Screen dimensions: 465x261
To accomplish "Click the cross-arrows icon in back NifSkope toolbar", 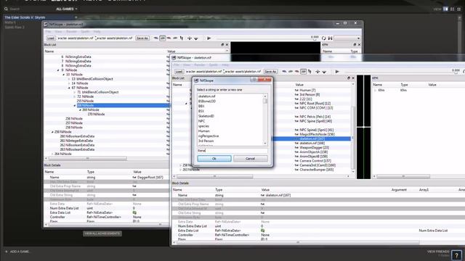I will pos(189,38).
